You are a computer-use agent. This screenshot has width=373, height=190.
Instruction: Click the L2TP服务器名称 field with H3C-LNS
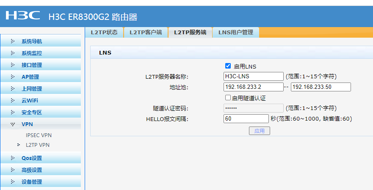[254, 76]
